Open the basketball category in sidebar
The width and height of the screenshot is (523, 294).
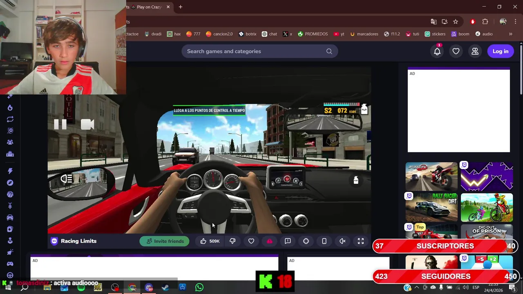10,194
